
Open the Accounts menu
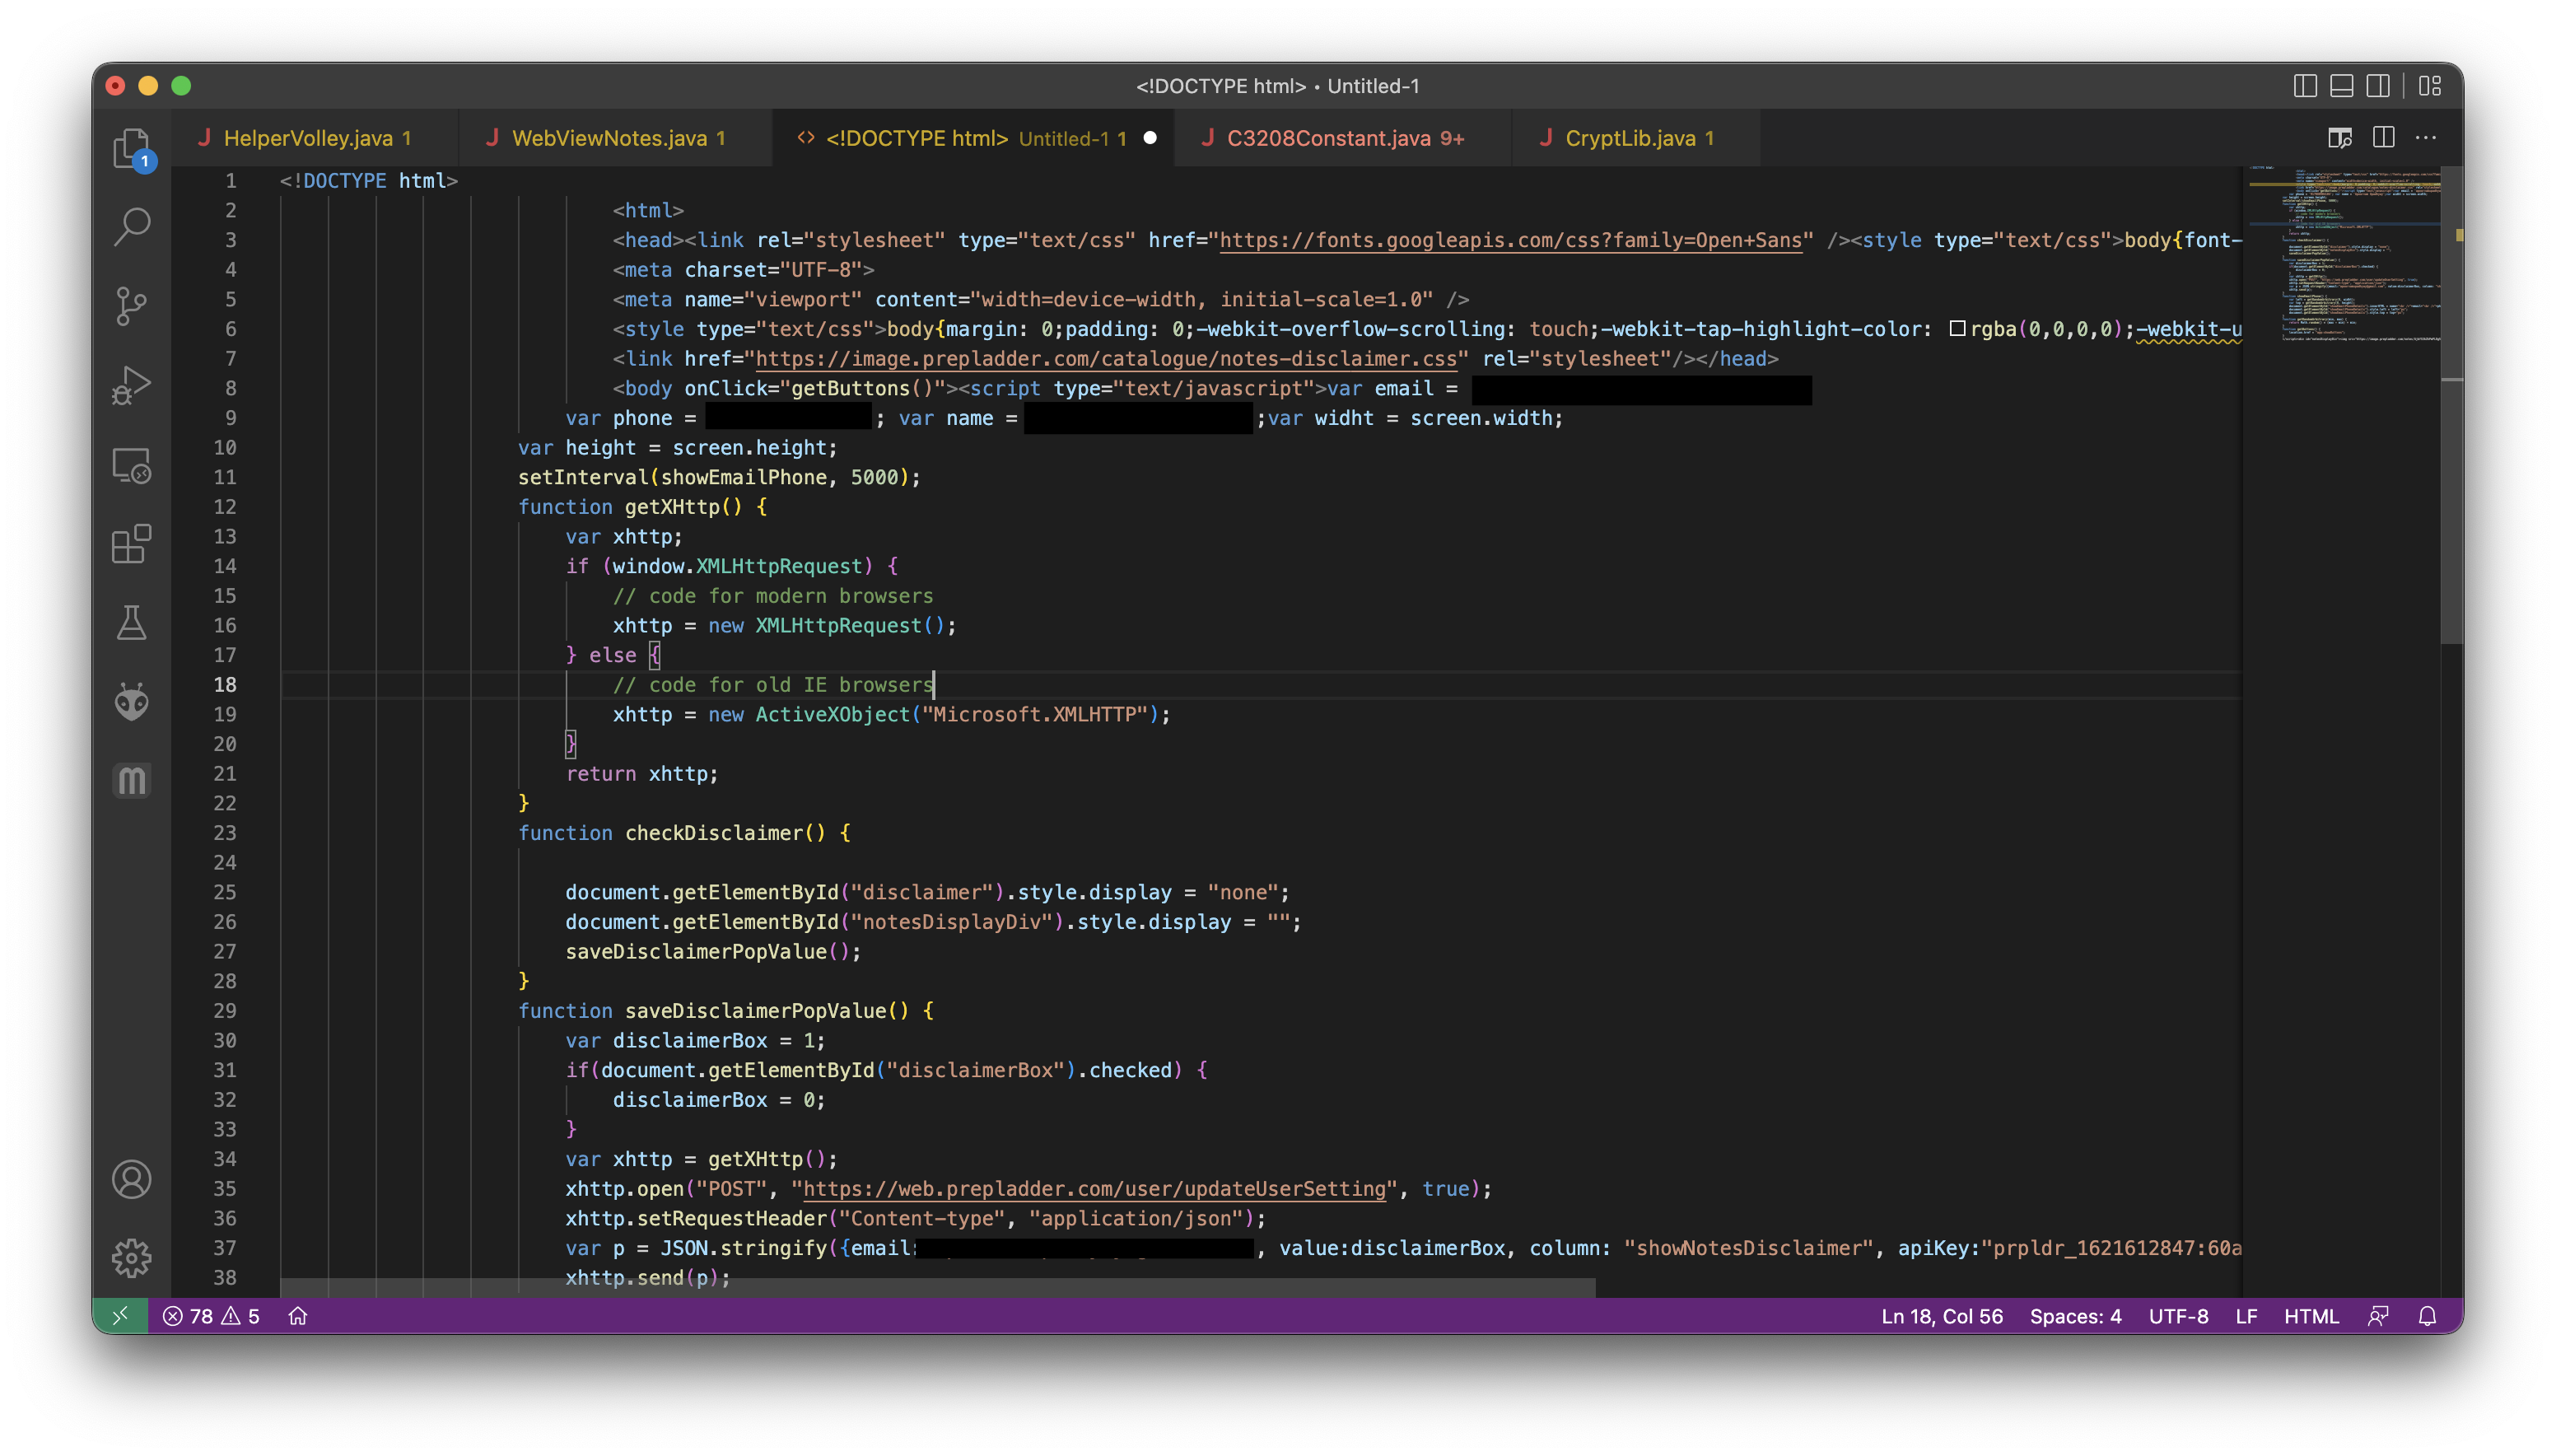click(x=131, y=1180)
